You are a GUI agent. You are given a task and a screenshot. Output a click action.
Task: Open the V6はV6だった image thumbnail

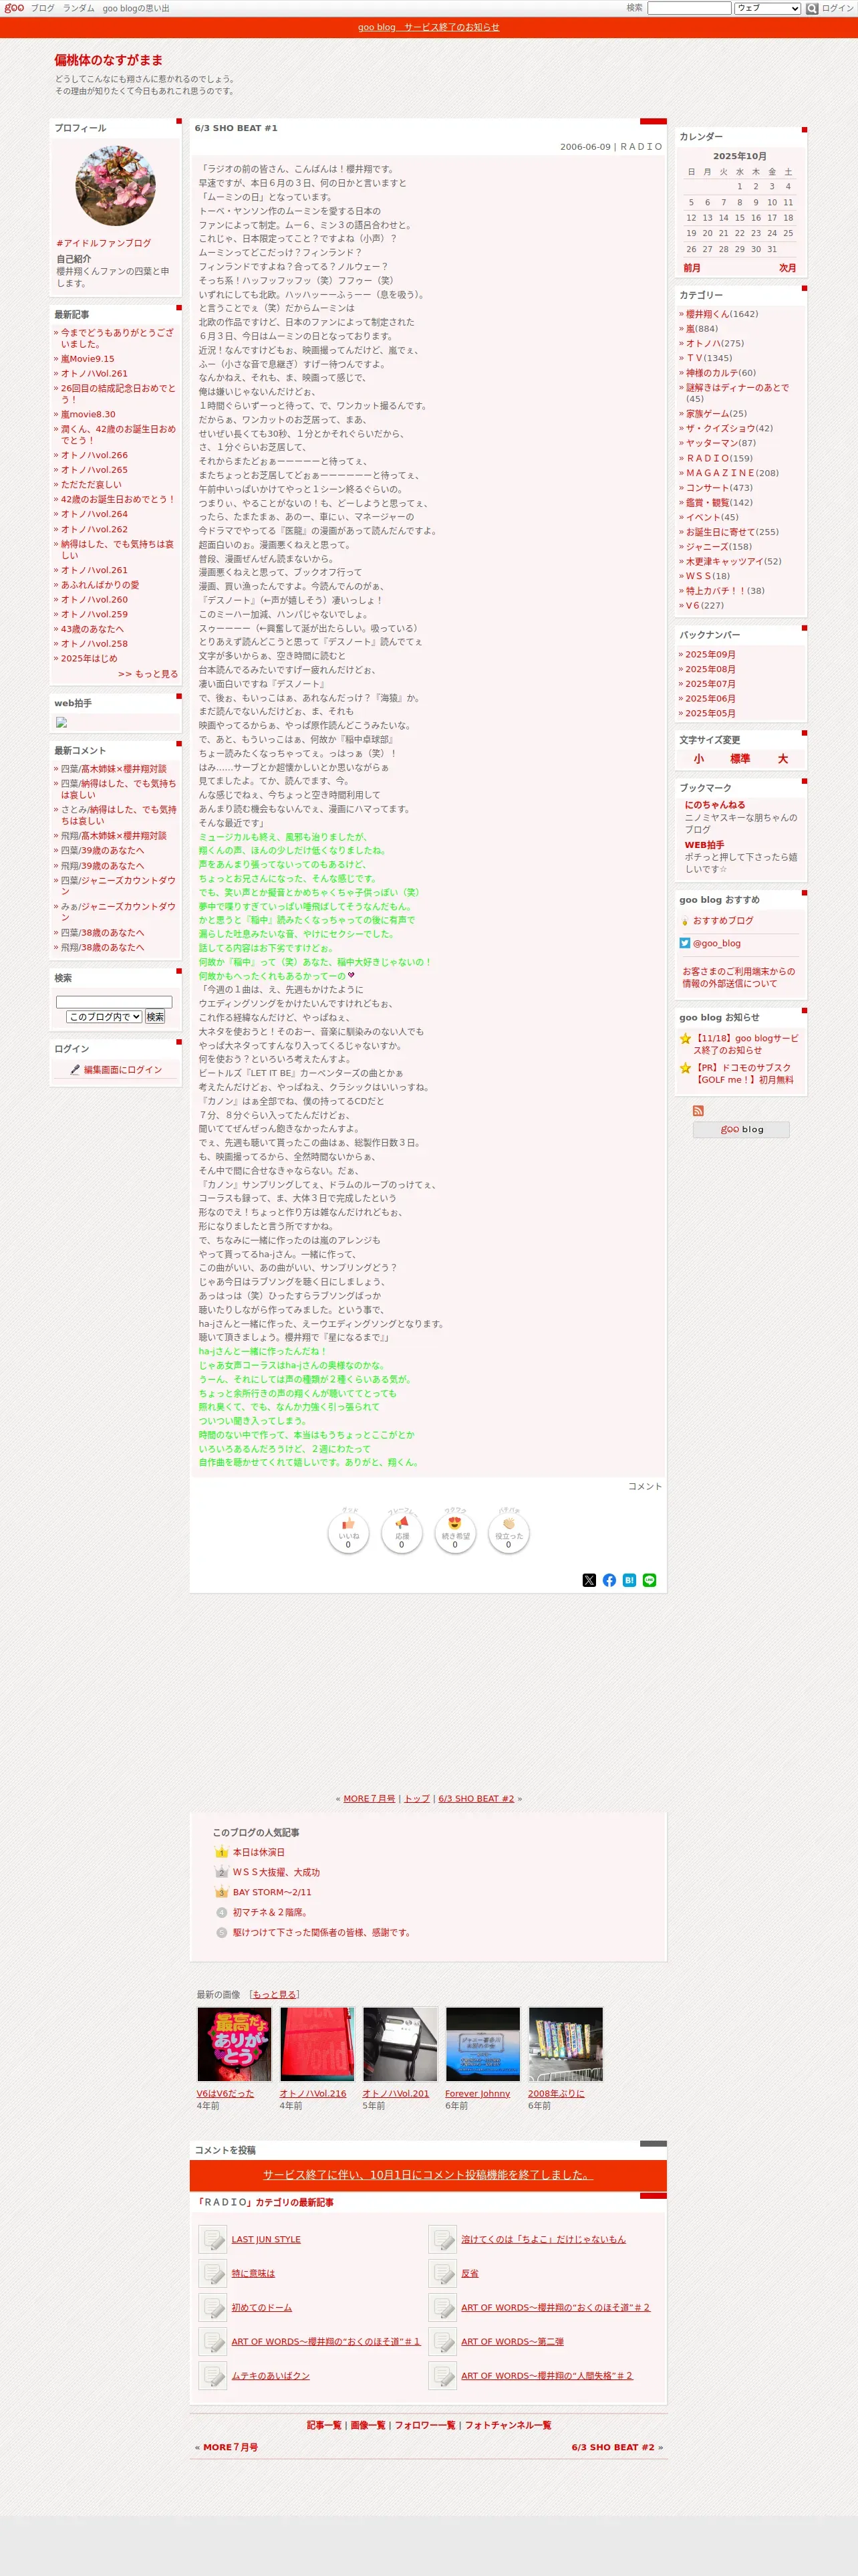tap(234, 2044)
